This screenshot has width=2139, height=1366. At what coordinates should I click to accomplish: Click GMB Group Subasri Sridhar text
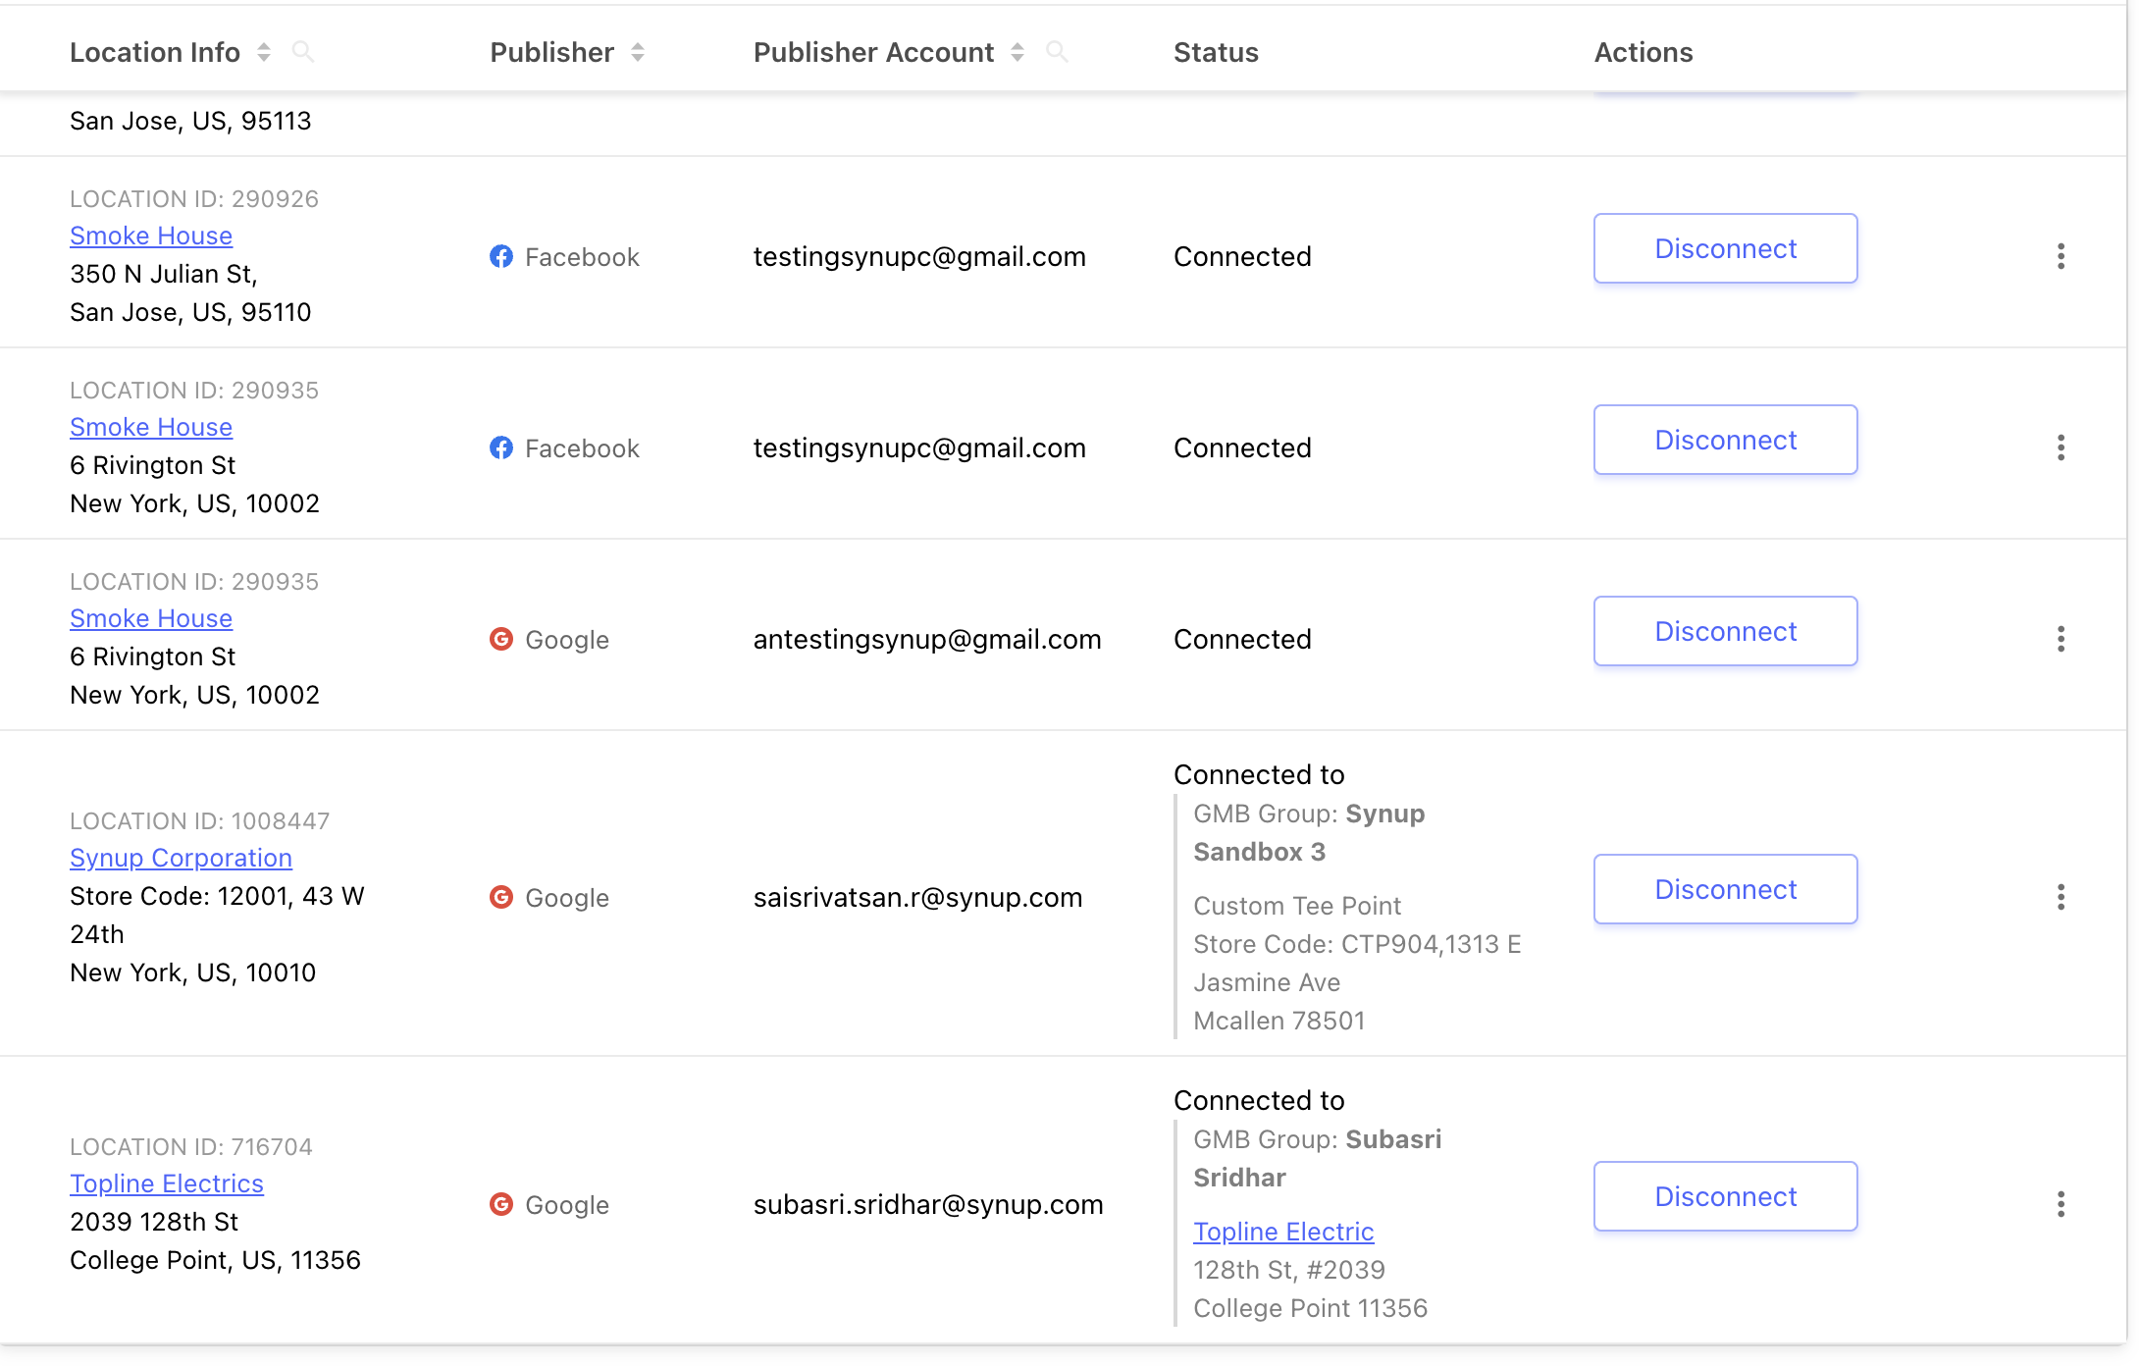point(1318,1159)
